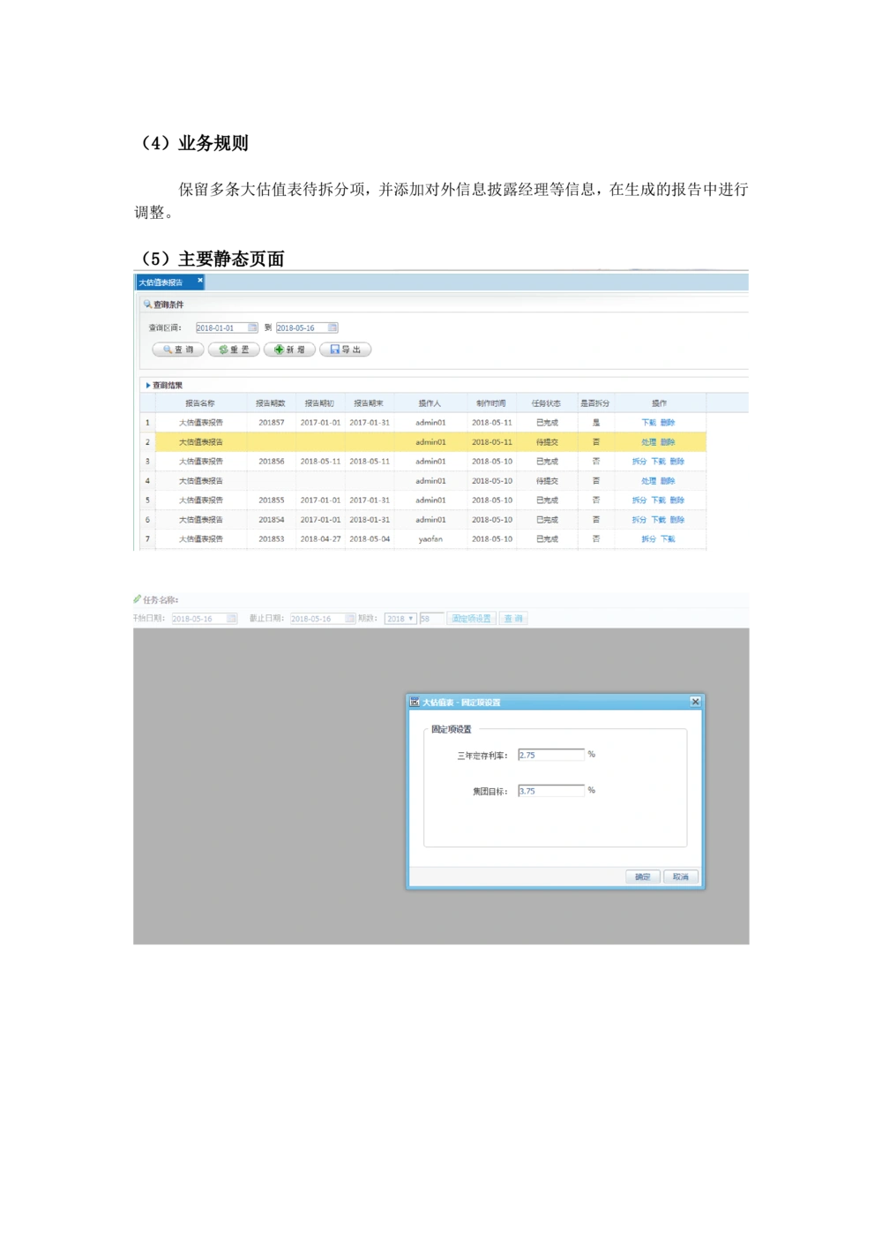The height and width of the screenshot is (1249, 882).
Task: Click 拆分 link for report 201856
Action: [x=639, y=462]
